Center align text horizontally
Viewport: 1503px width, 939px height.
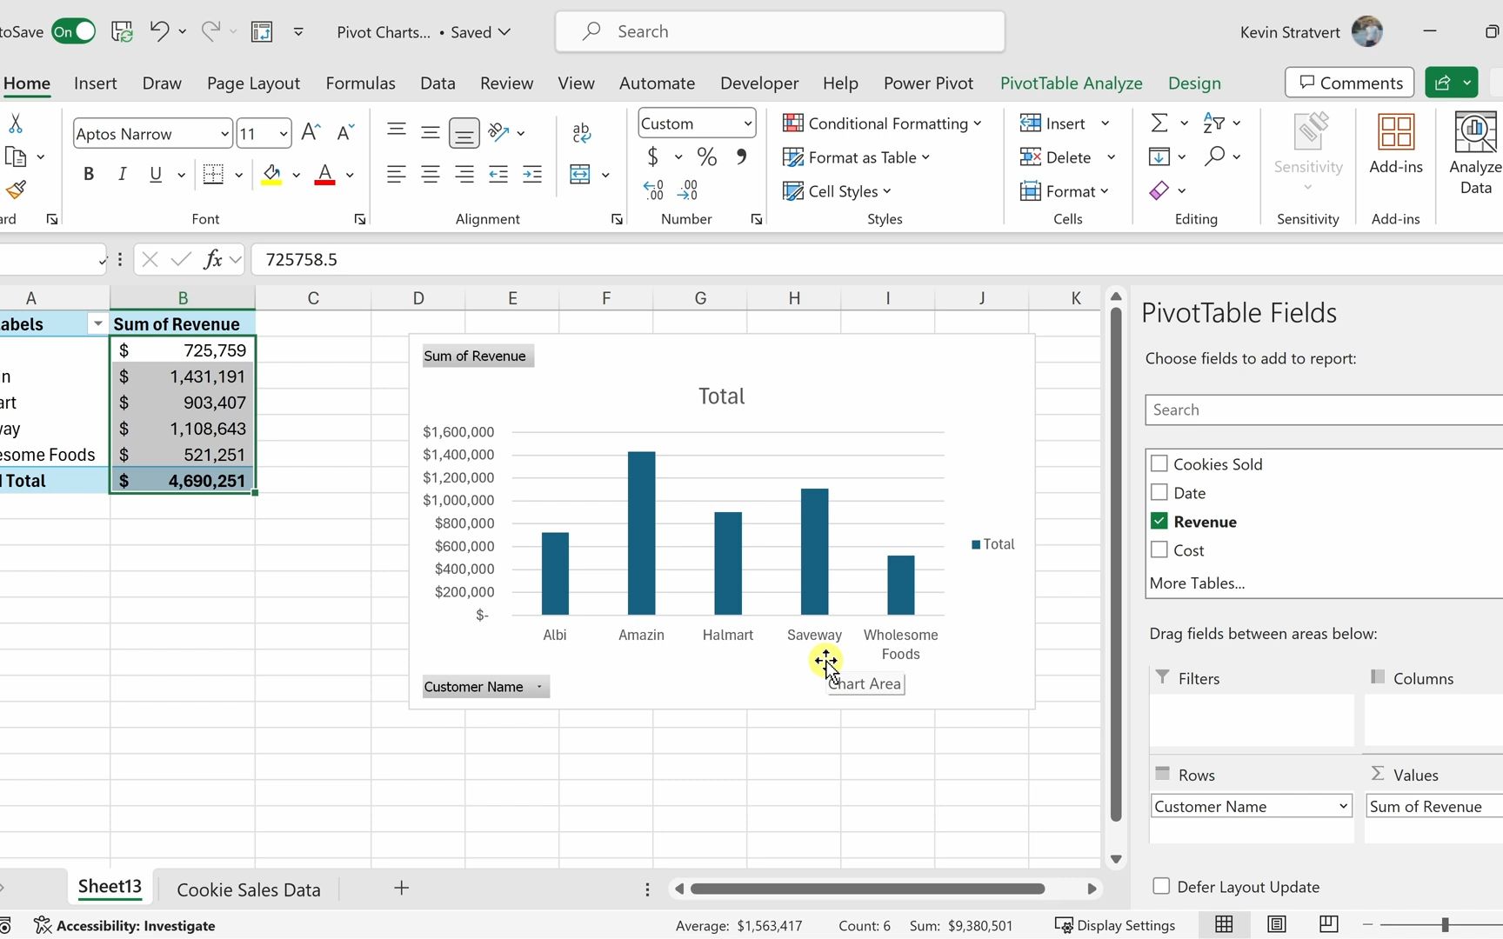tap(430, 174)
